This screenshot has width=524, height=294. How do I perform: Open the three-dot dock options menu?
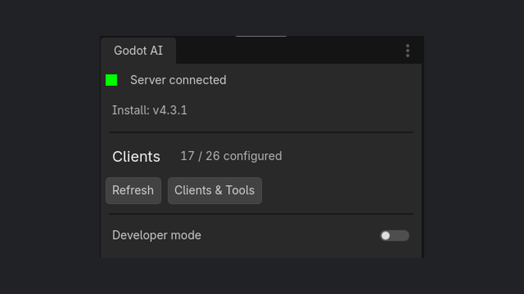407,51
